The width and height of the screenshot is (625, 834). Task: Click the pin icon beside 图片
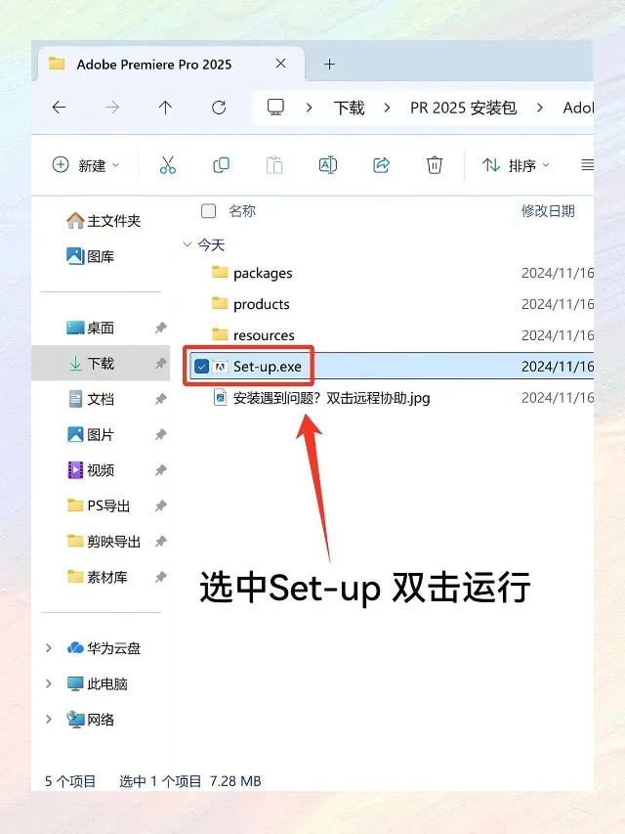click(160, 434)
